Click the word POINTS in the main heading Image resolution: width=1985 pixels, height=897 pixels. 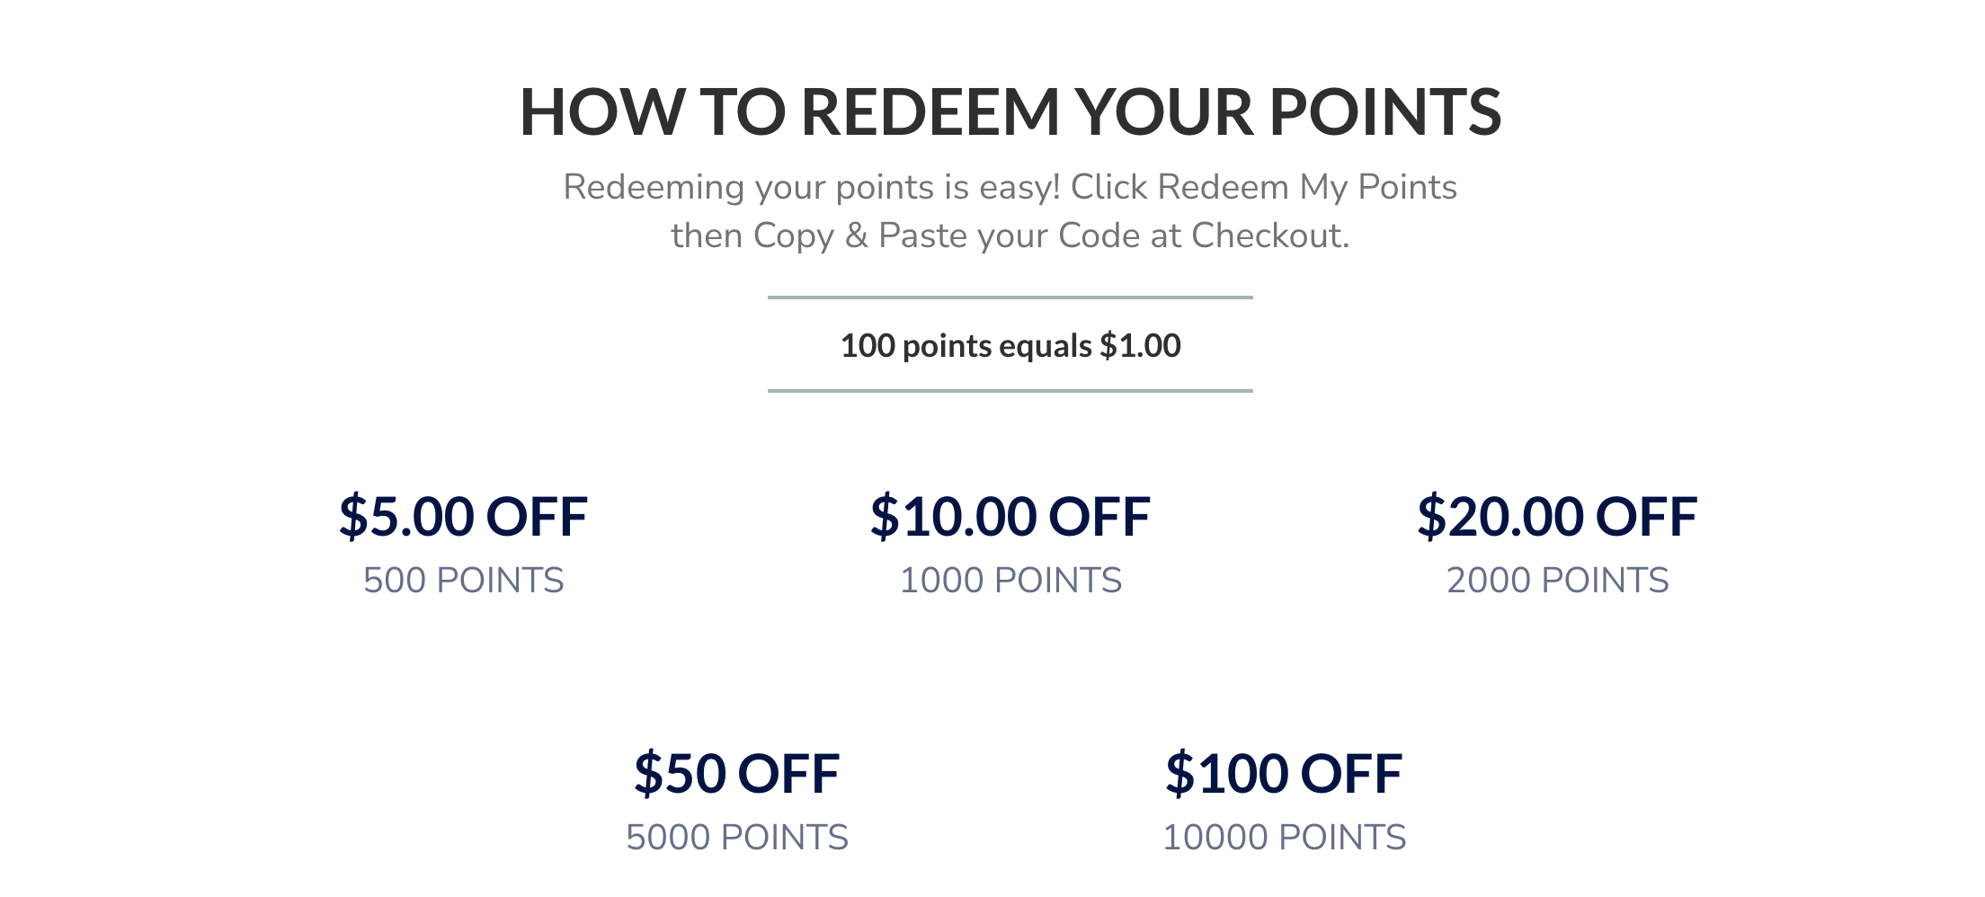click(x=1385, y=112)
